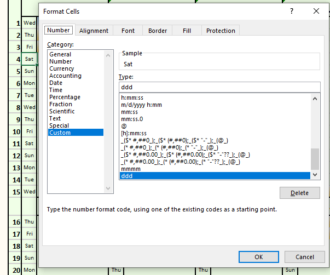Open the Fill tab
This screenshot has width=330, height=275.
pyautogui.click(x=187, y=31)
